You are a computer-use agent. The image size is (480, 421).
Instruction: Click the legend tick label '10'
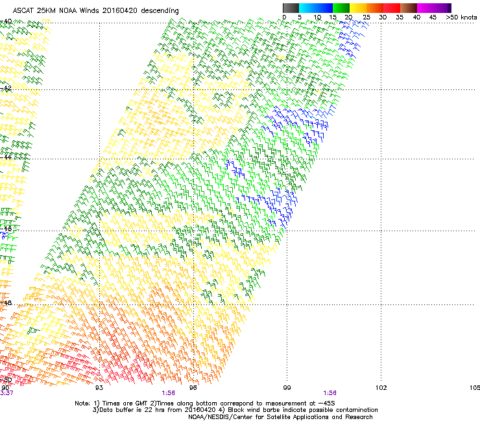click(x=317, y=17)
